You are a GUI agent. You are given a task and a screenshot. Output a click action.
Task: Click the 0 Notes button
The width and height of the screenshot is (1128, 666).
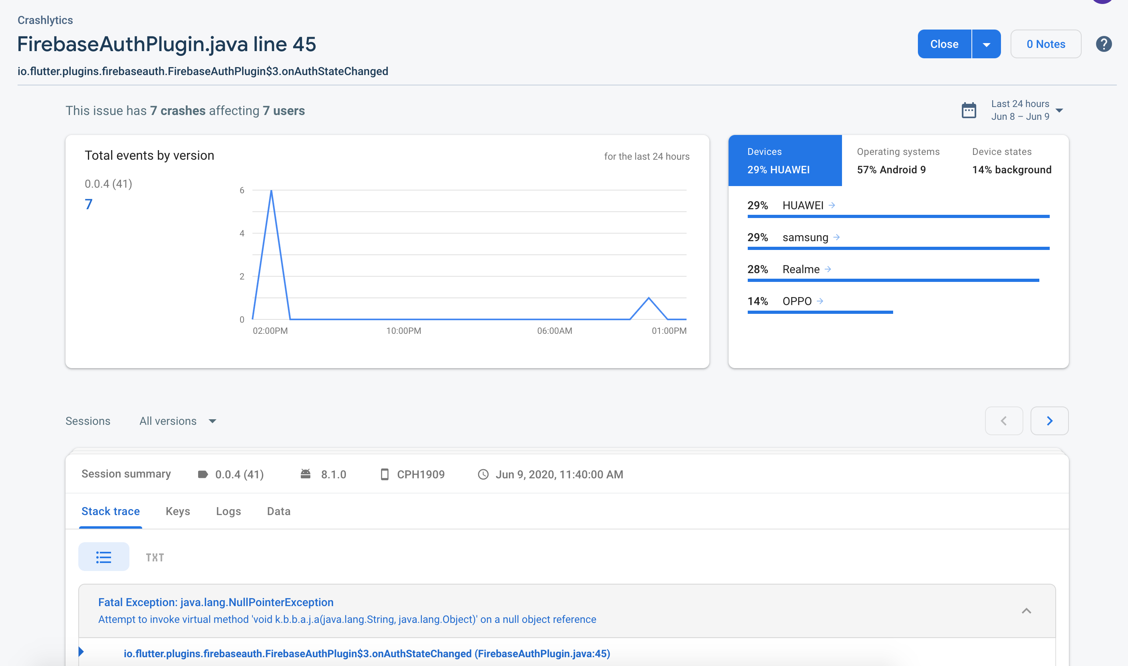click(1045, 44)
